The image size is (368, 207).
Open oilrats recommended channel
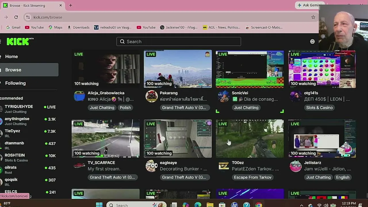tap(28, 170)
